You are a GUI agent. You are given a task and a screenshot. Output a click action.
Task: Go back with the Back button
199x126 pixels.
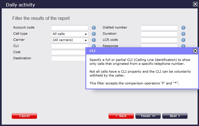pyautogui.click(x=121, y=116)
